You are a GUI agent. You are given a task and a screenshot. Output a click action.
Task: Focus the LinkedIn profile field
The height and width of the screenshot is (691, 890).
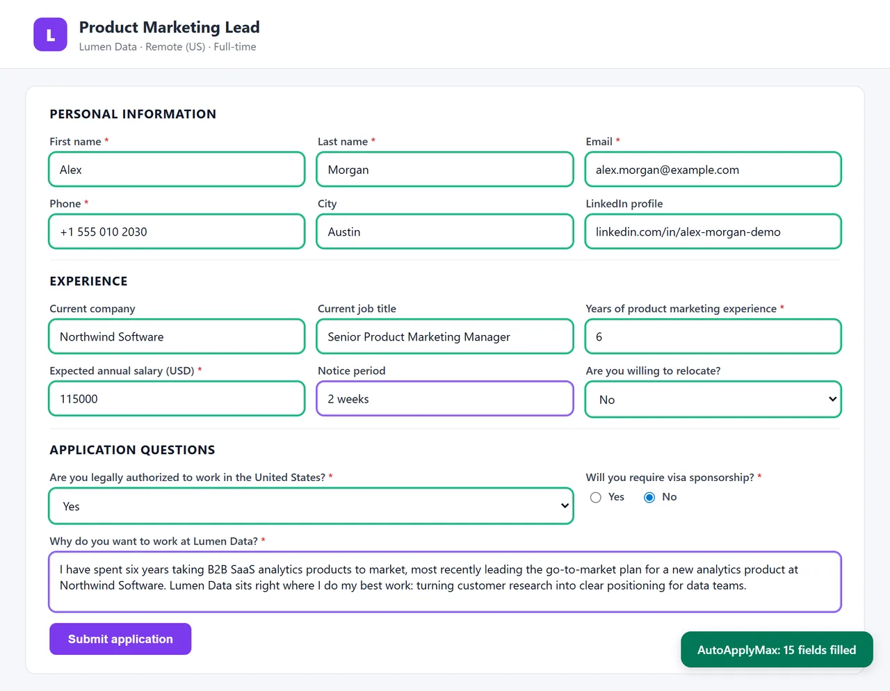pyautogui.click(x=713, y=231)
